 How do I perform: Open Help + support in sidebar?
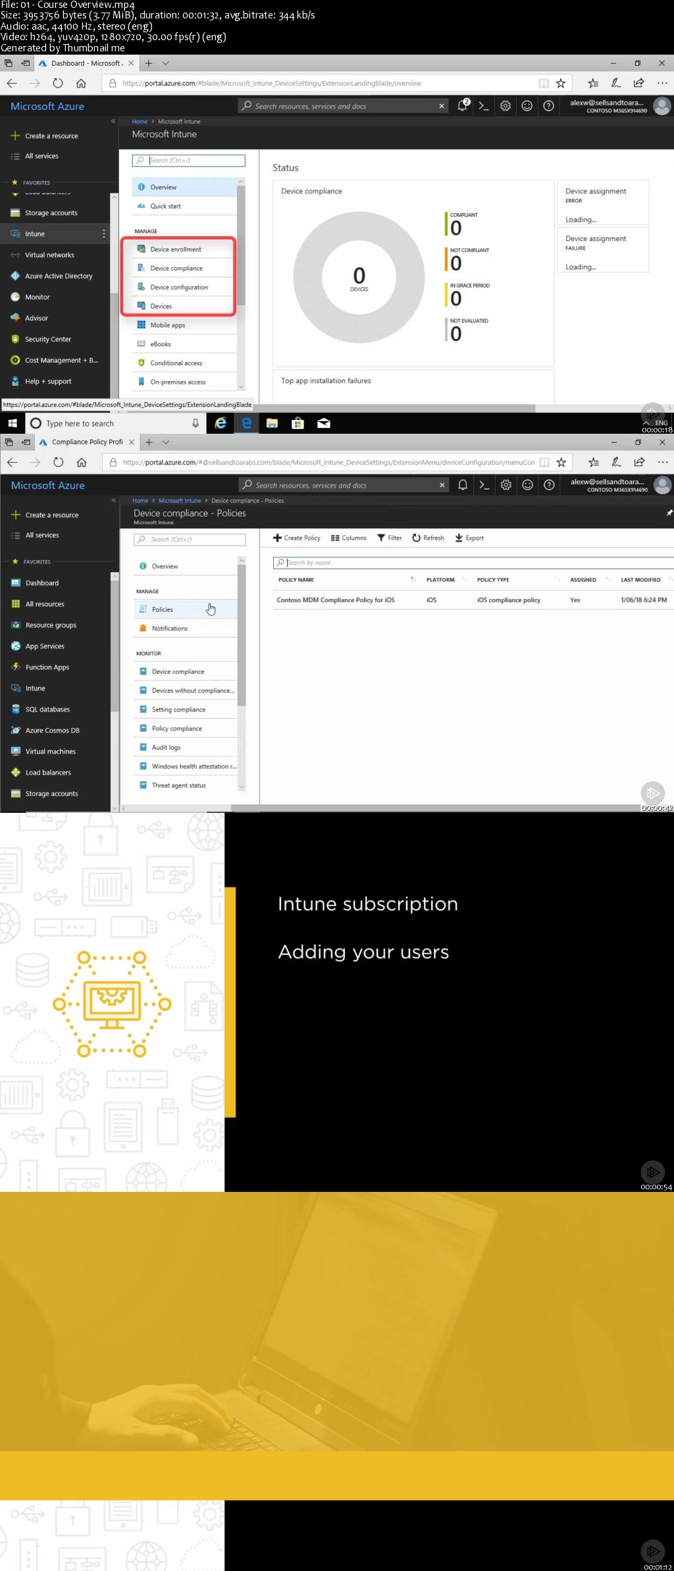point(48,382)
